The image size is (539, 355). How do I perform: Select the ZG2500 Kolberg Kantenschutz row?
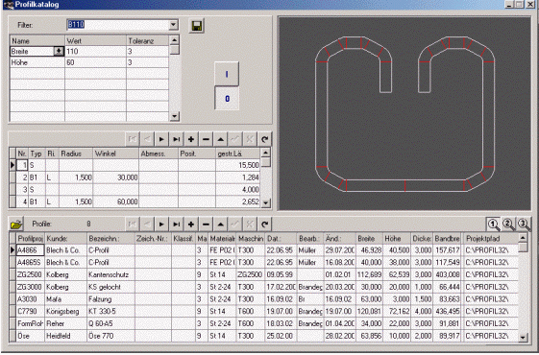click(x=264, y=274)
